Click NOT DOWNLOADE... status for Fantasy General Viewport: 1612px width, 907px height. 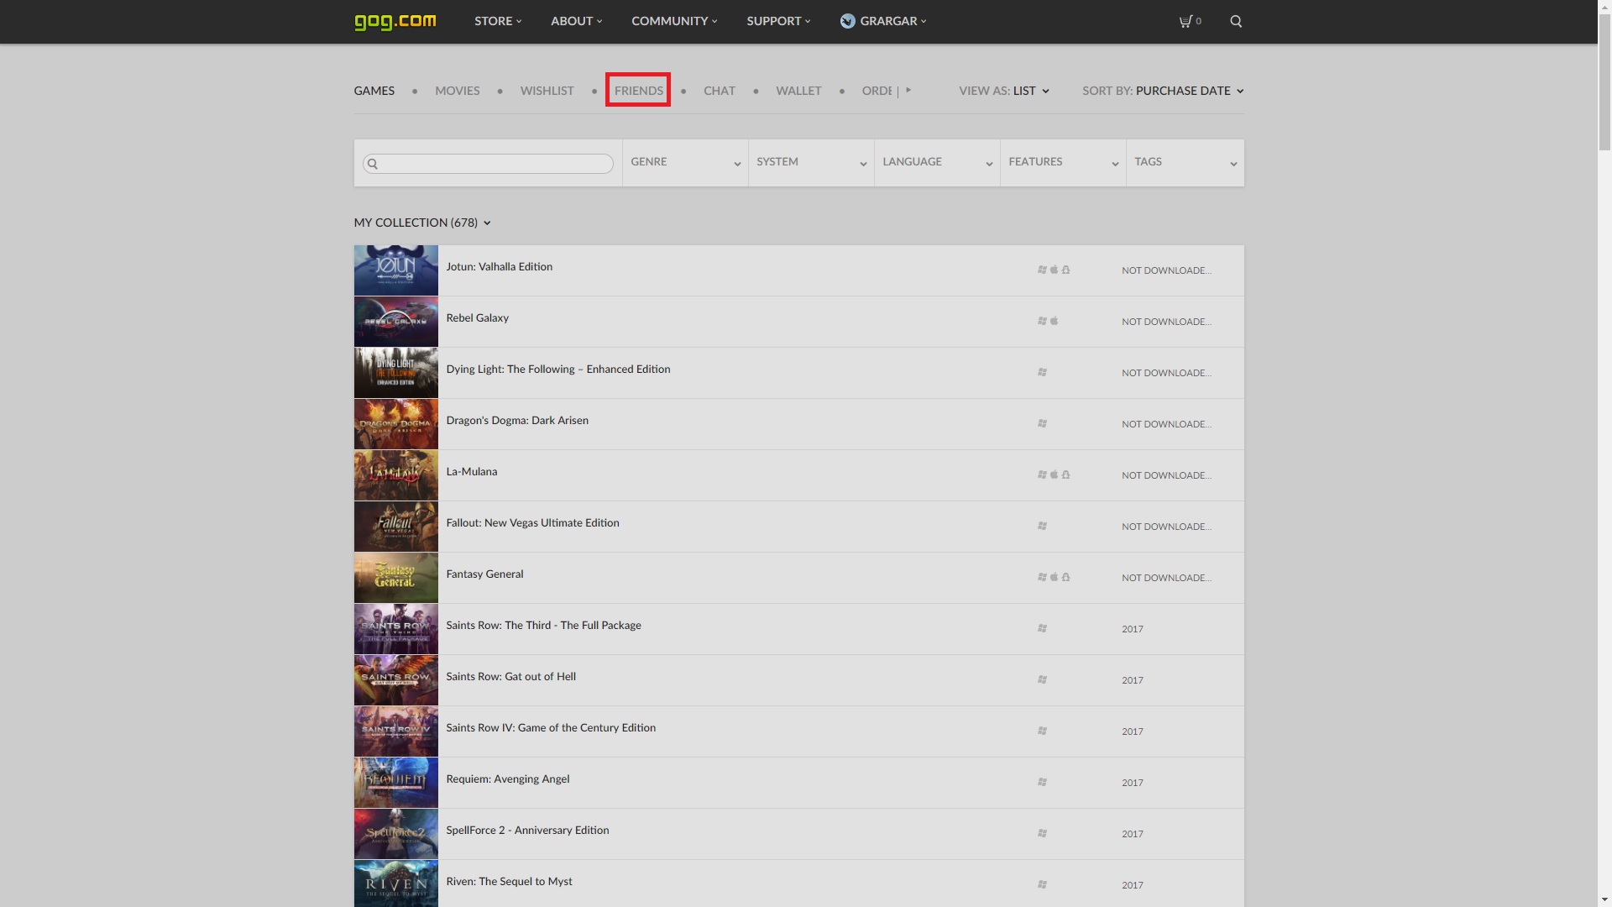pyautogui.click(x=1166, y=578)
